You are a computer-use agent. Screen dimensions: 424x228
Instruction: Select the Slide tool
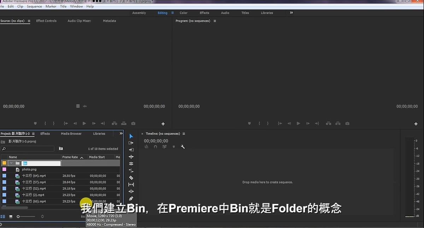point(131,191)
